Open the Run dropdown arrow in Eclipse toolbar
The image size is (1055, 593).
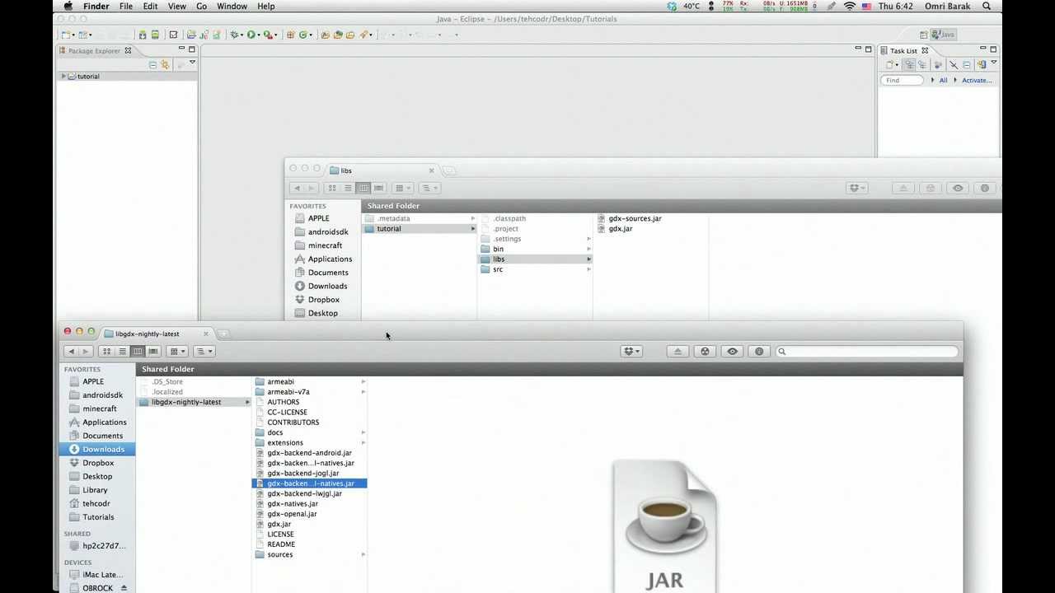point(258,35)
